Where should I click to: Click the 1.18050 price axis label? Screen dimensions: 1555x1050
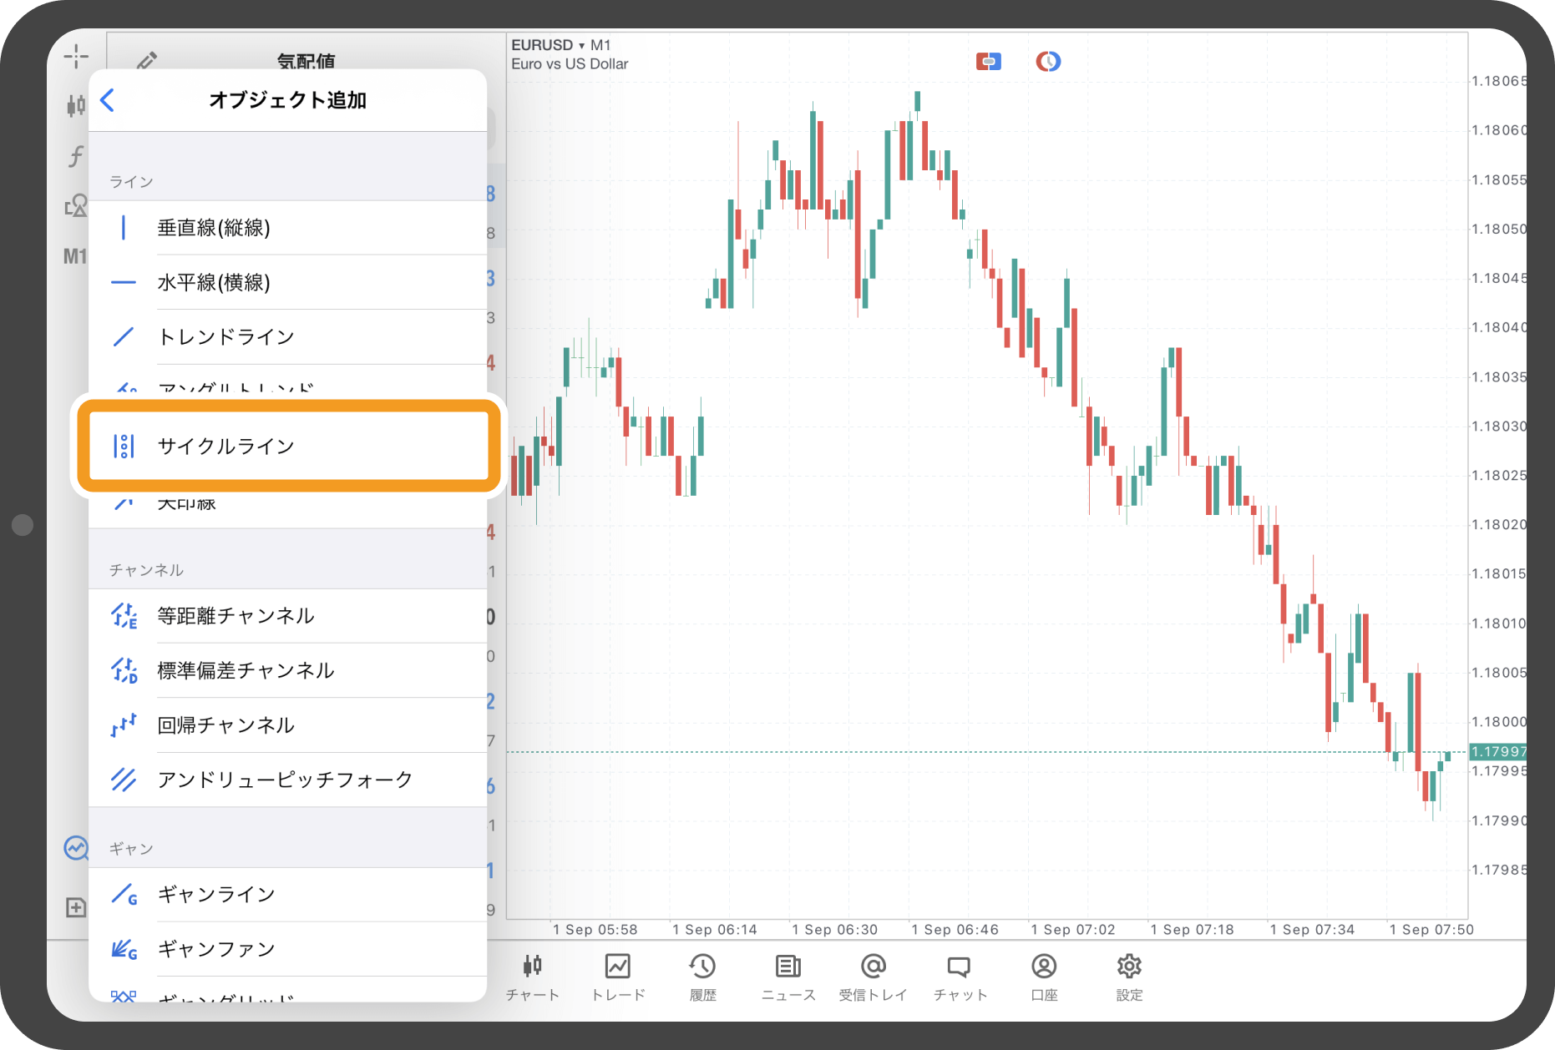[x=1499, y=229]
